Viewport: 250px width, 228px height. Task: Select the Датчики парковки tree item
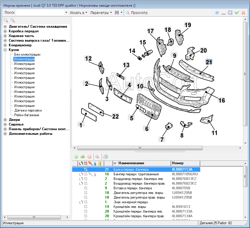pos(28,110)
